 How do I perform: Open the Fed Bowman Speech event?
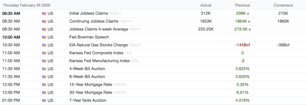[x=89, y=37]
